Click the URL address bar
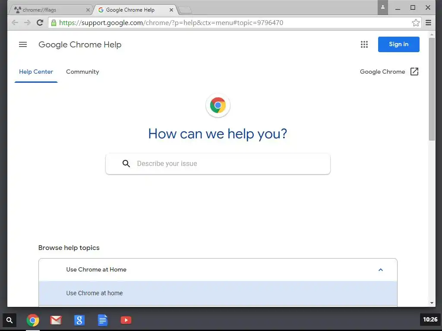 [234, 22]
